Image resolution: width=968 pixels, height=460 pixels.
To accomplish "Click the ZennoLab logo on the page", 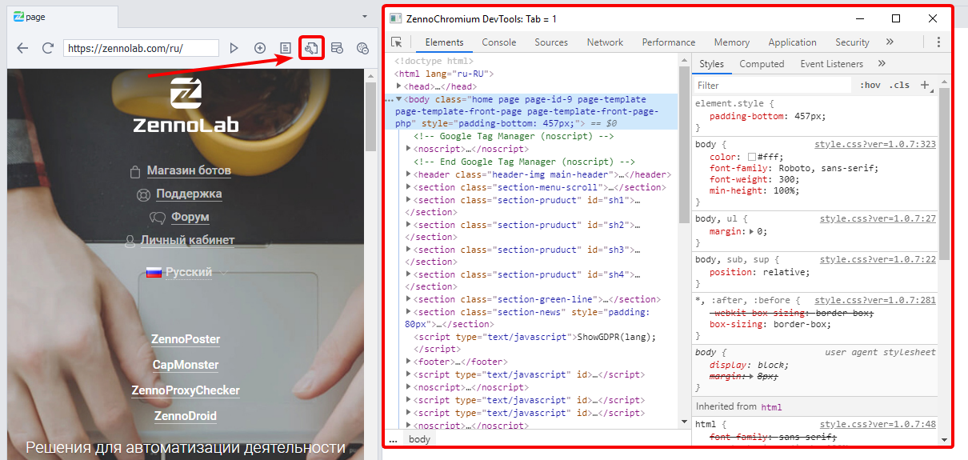I will pyautogui.click(x=186, y=104).
